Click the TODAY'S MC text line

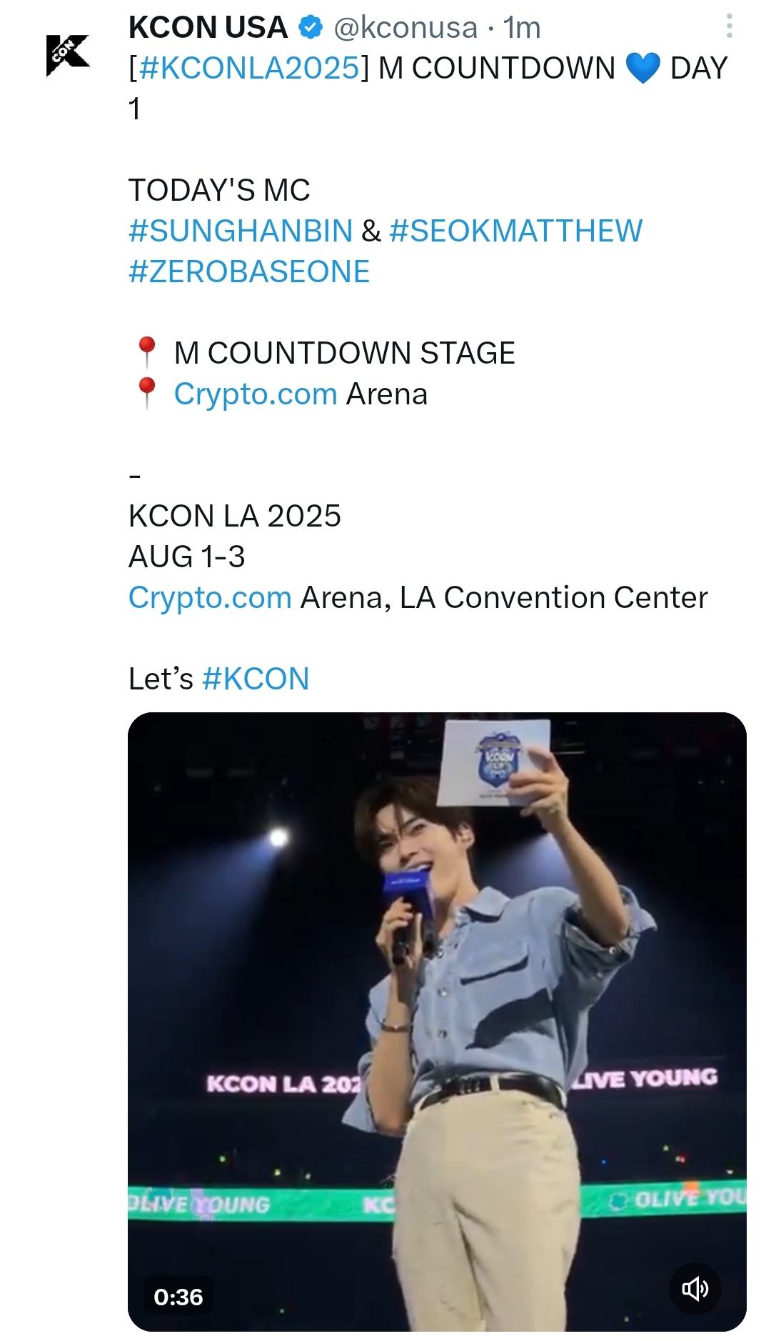219,190
